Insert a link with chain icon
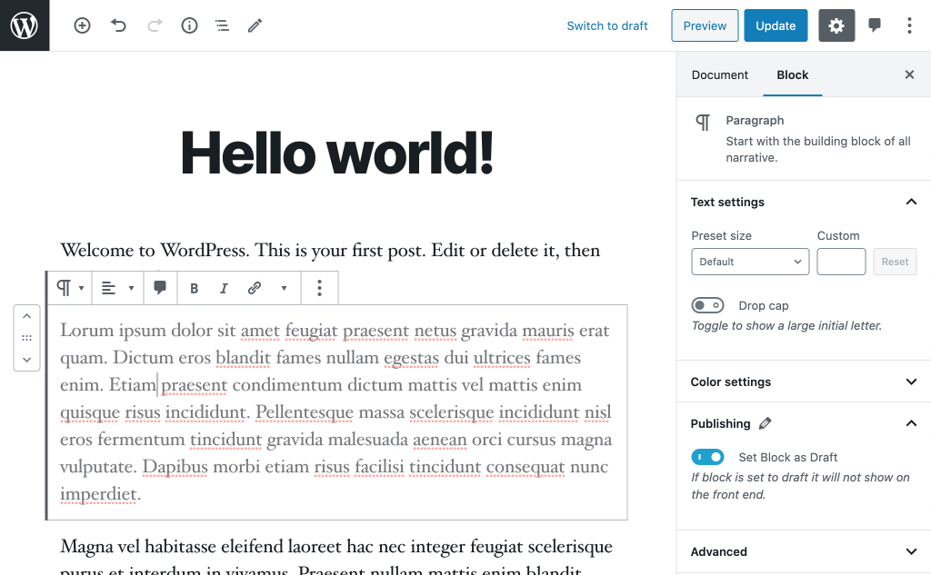The height and width of the screenshot is (575, 931). 255,288
